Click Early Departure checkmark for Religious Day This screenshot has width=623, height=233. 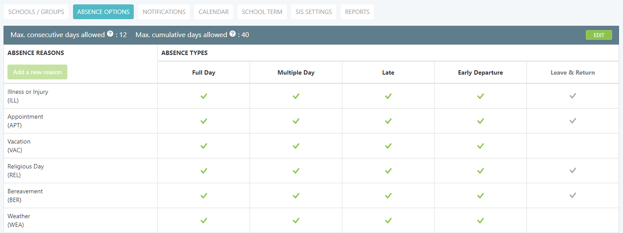coord(480,171)
